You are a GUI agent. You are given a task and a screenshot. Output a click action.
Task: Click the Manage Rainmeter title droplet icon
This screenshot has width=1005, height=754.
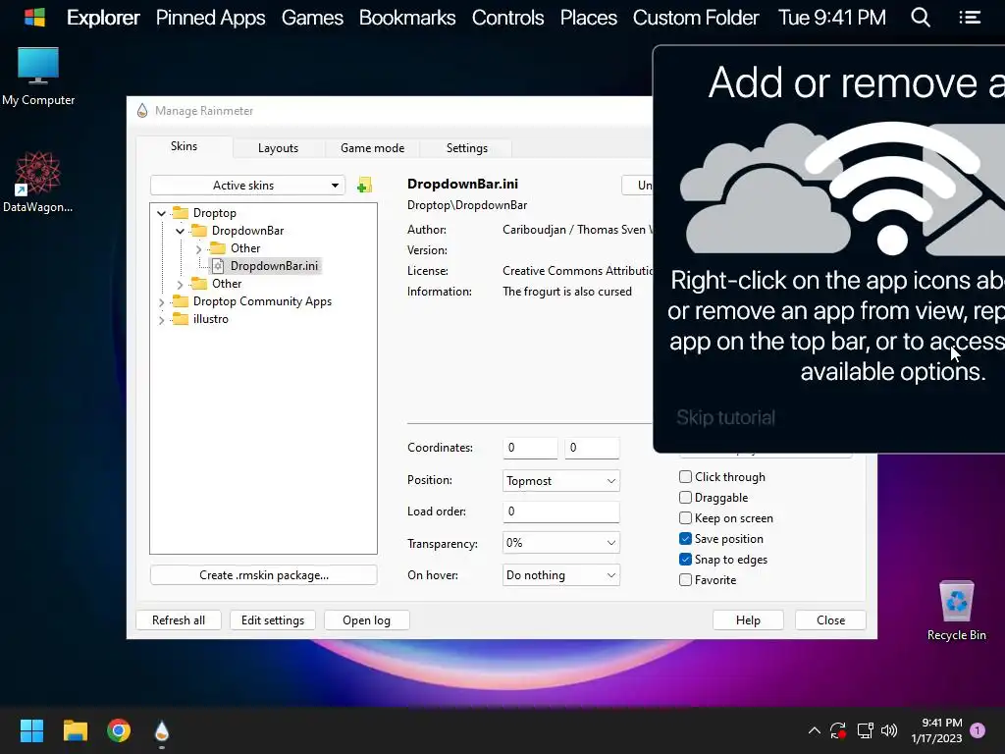coord(142,110)
